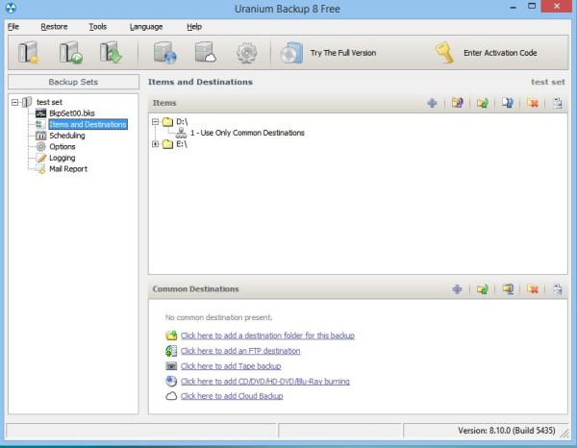Screen dimensions: 577x448
Task: Select the E:\ item label
Action: (x=182, y=144)
